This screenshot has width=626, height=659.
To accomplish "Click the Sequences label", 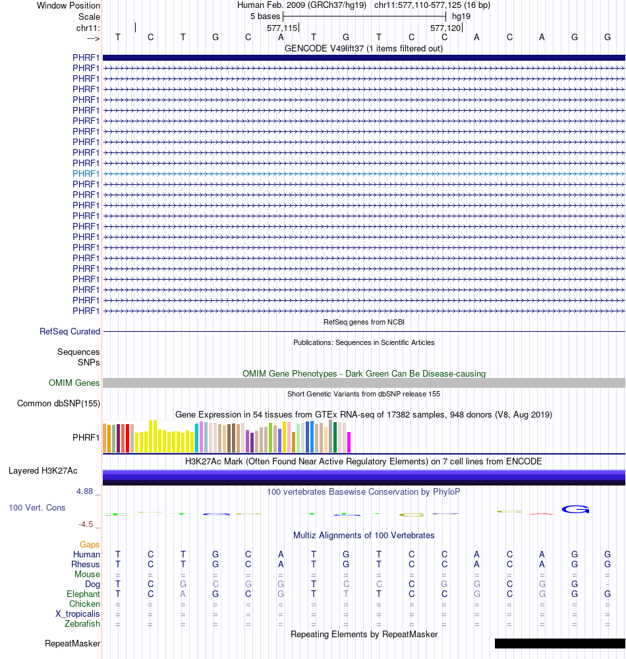I will coord(78,352).
